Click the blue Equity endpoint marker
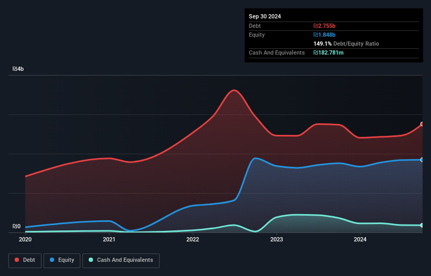This screenshot has height=276, width=431. tap(422, 160)
